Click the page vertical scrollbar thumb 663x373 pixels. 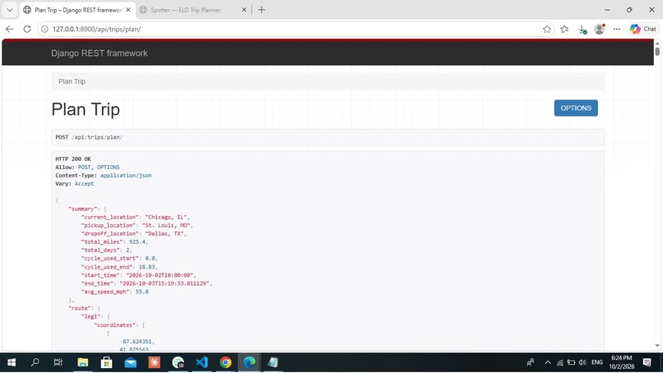[x=657, y=51]
